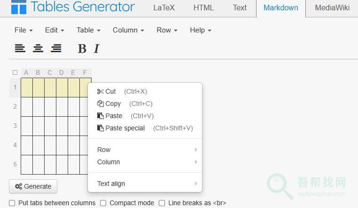
Task: Click the align center icon
Action: click(38, 48)
